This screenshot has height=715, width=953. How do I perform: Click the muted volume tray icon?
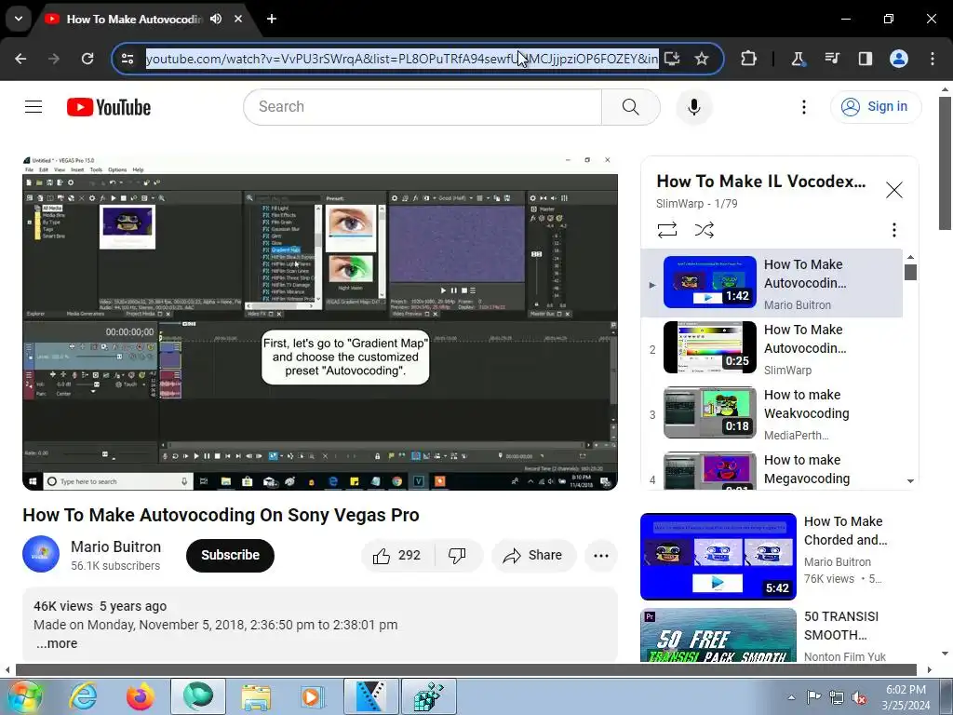coord(859,697)
